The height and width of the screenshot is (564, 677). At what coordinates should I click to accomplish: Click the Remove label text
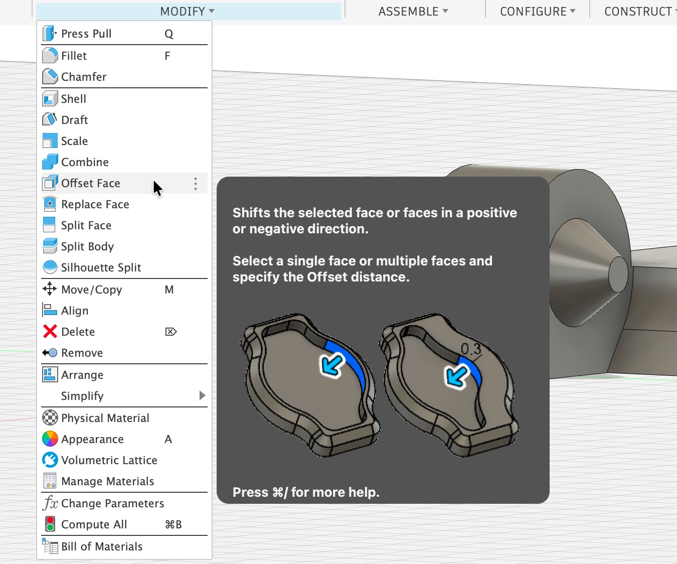tap(82, 353)
